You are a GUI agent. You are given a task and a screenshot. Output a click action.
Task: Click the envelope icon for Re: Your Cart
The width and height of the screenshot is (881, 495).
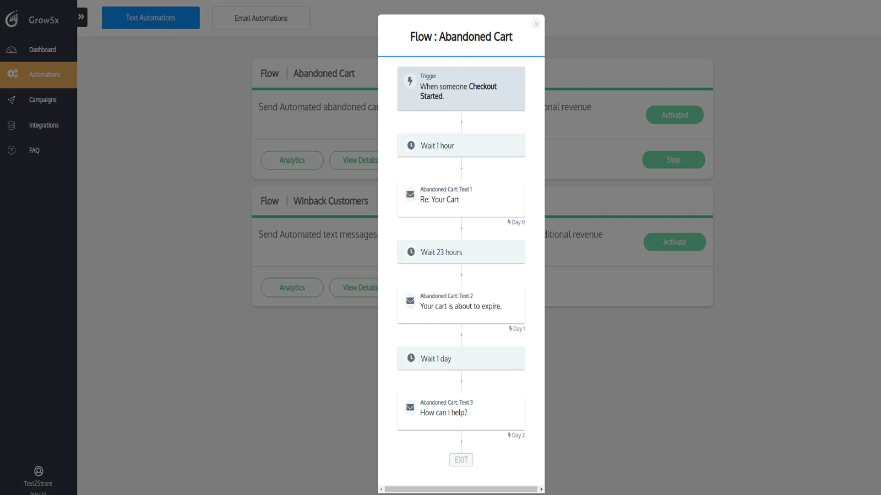point(410,194)
